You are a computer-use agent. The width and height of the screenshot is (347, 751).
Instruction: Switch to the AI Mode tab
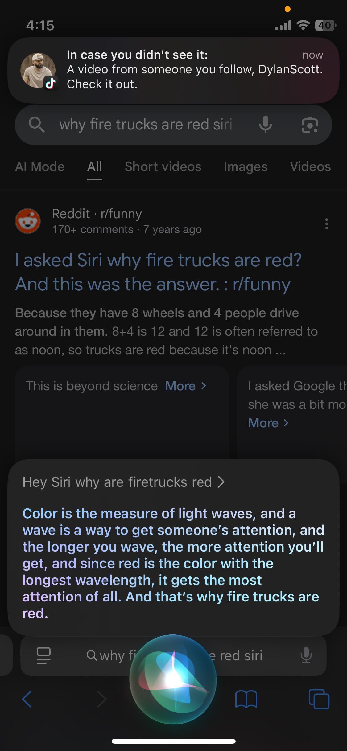(40, 167)
